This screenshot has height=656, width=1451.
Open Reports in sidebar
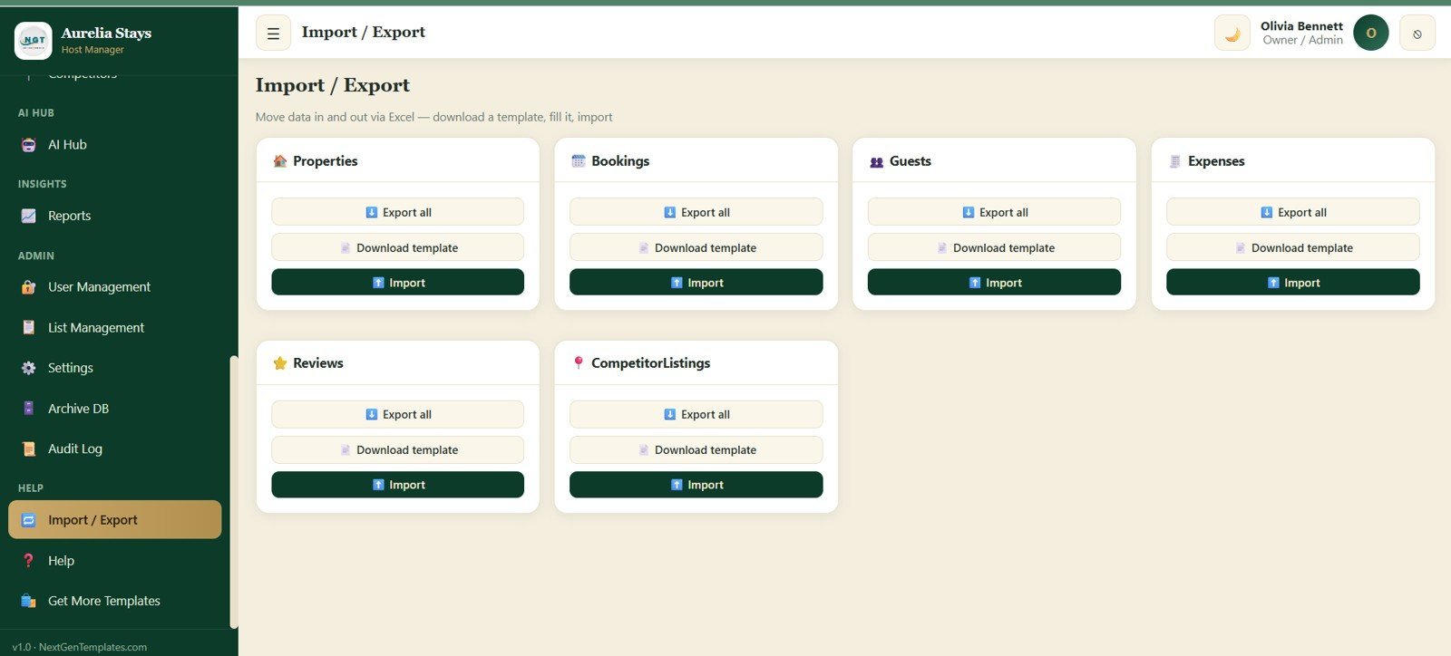pos(114,216)
